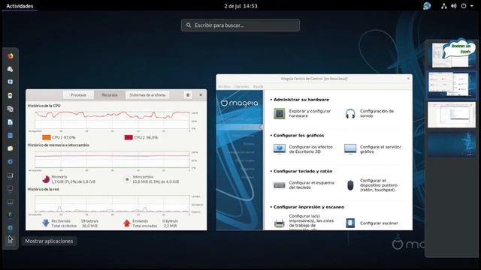The width and height of the screenshot is (481, 270).
Task: Launch Firefox from the dock
Action: pos(10,56)
